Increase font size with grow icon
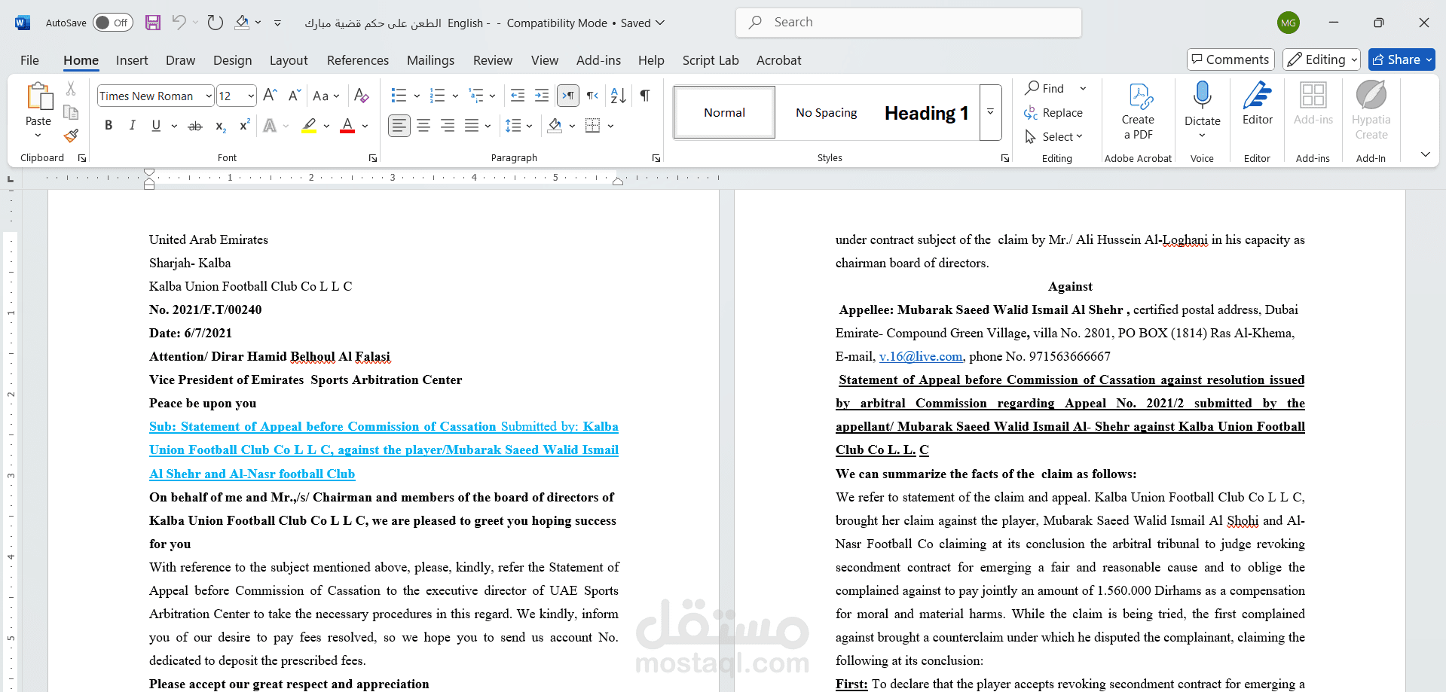 (270, 96)
